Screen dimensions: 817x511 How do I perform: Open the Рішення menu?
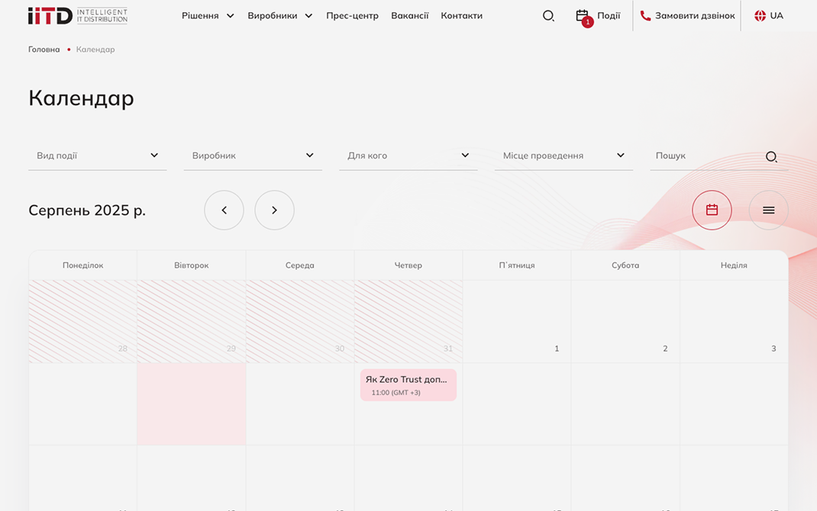[208, 16]
